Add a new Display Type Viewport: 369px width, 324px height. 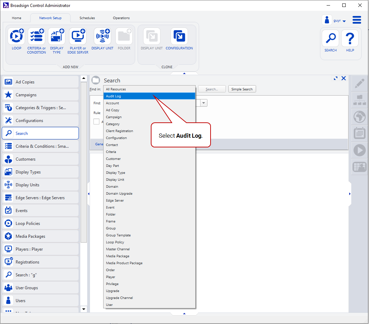tap(57, 37)
